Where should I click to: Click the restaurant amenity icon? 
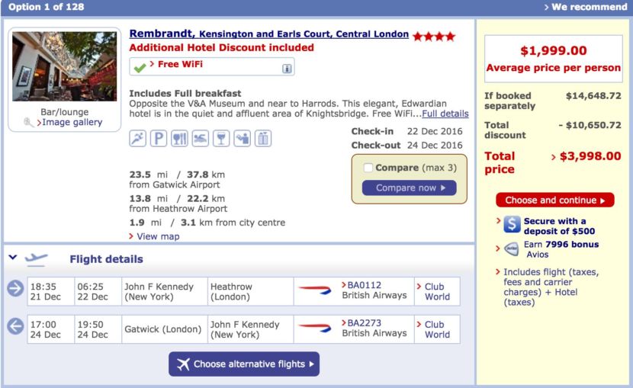[x=179, y=139]
